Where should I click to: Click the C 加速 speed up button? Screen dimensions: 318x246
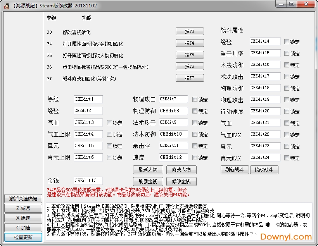(22, 227)
